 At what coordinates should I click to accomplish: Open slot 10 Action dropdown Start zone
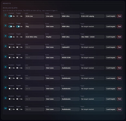pos(52,109)
